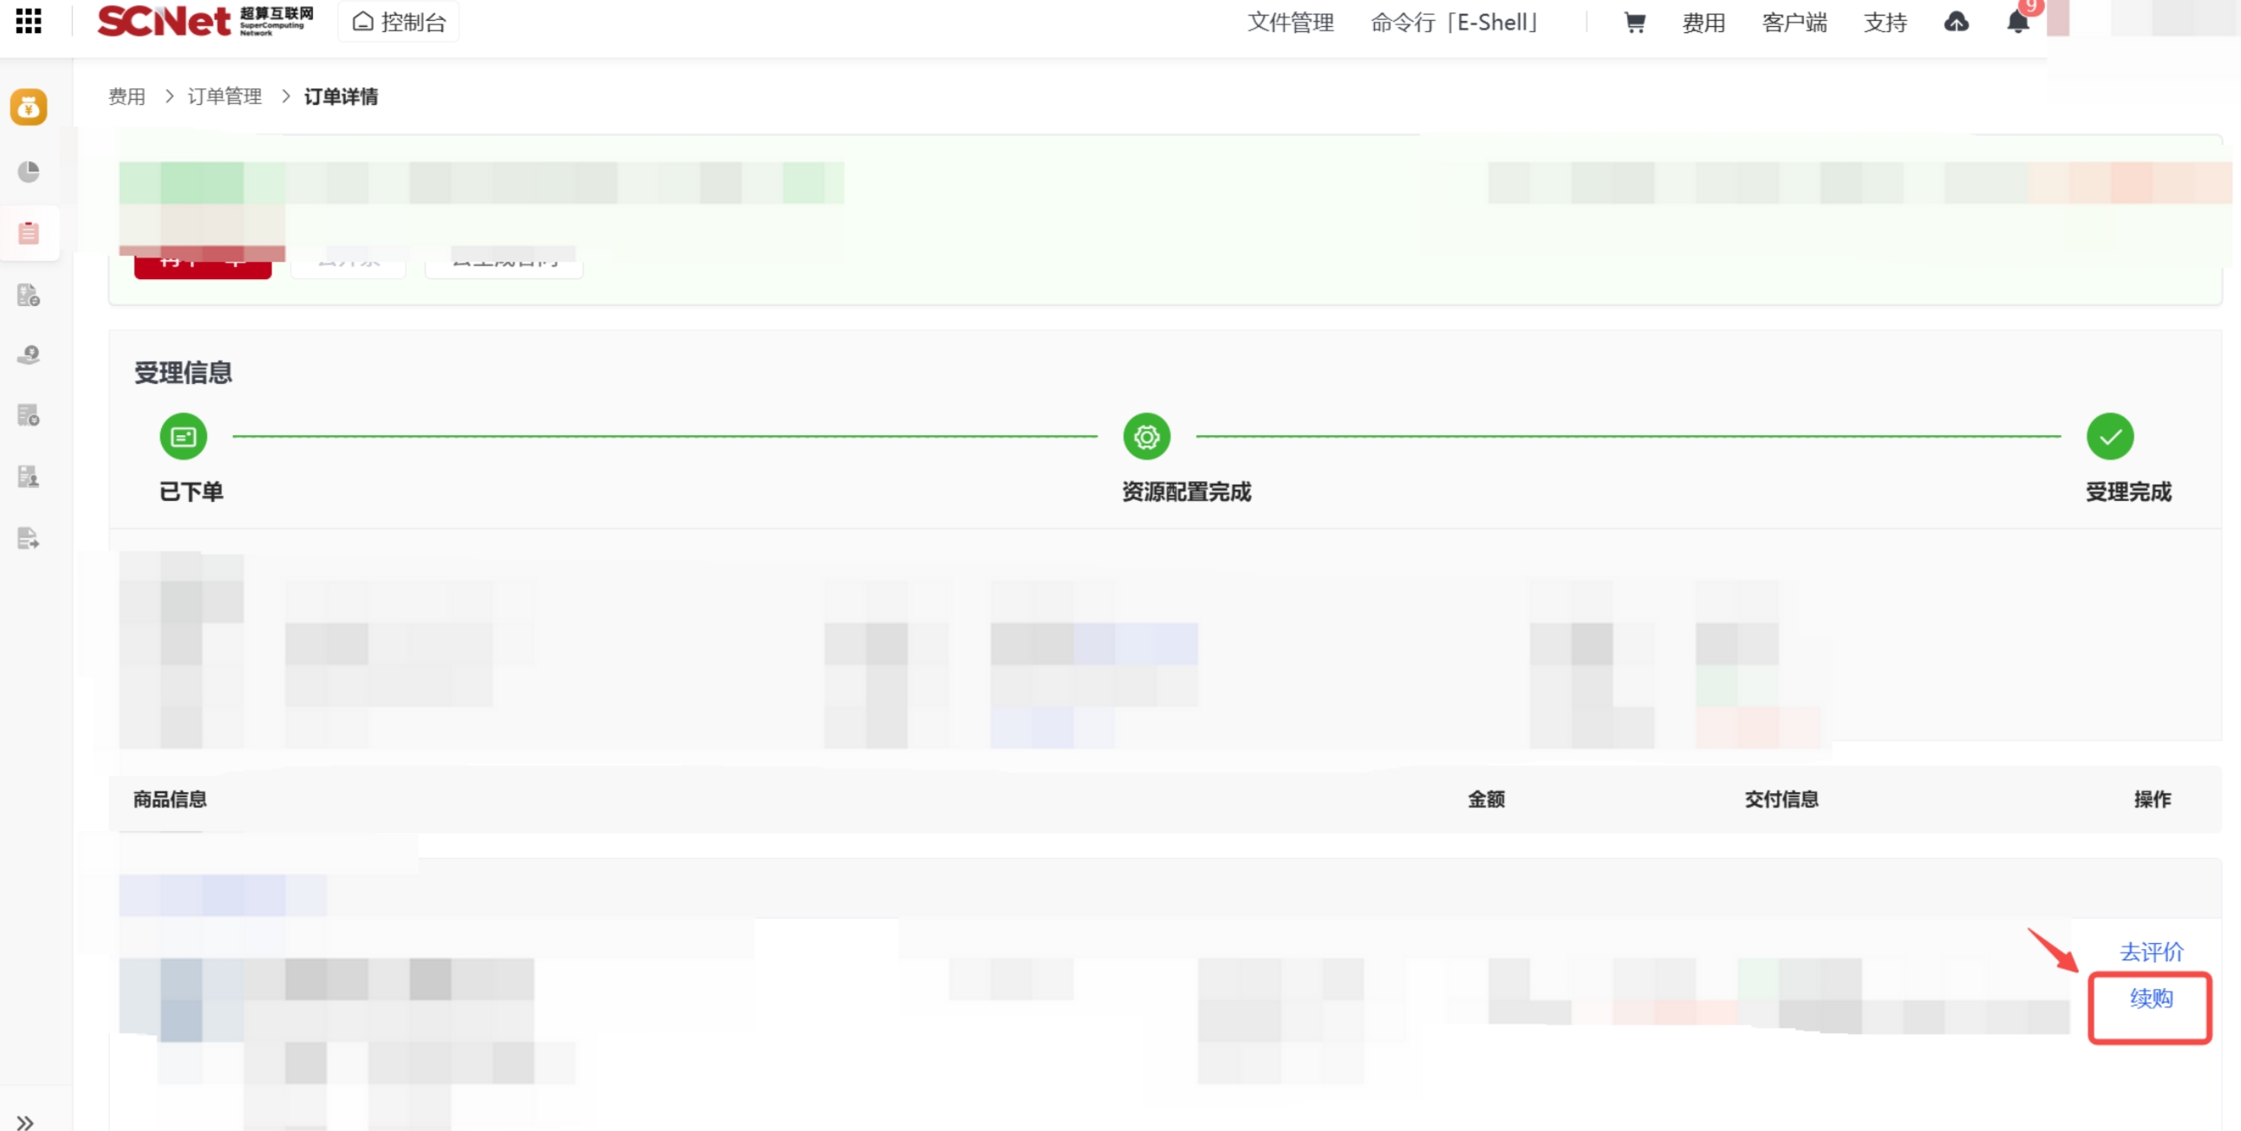Open the export document sidebar icon
This screenshot has height=1131, width=2241.
coord(29,538)
